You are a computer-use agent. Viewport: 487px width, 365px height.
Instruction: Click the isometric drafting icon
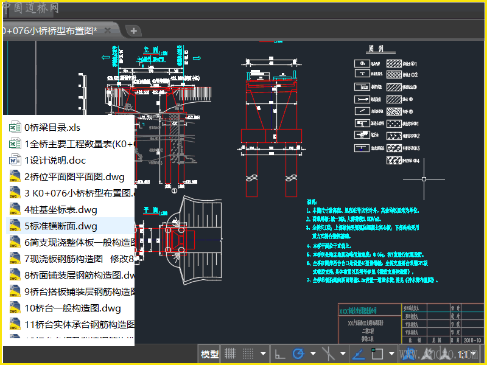[328, 353]
